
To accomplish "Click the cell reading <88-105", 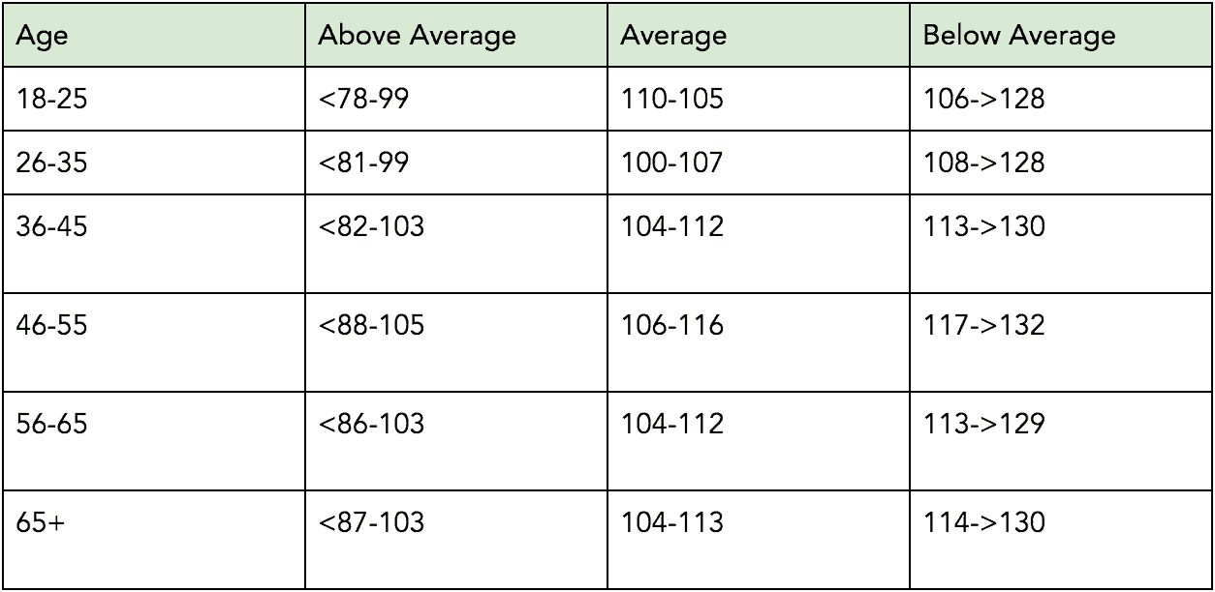I will [x=456, y=340].
